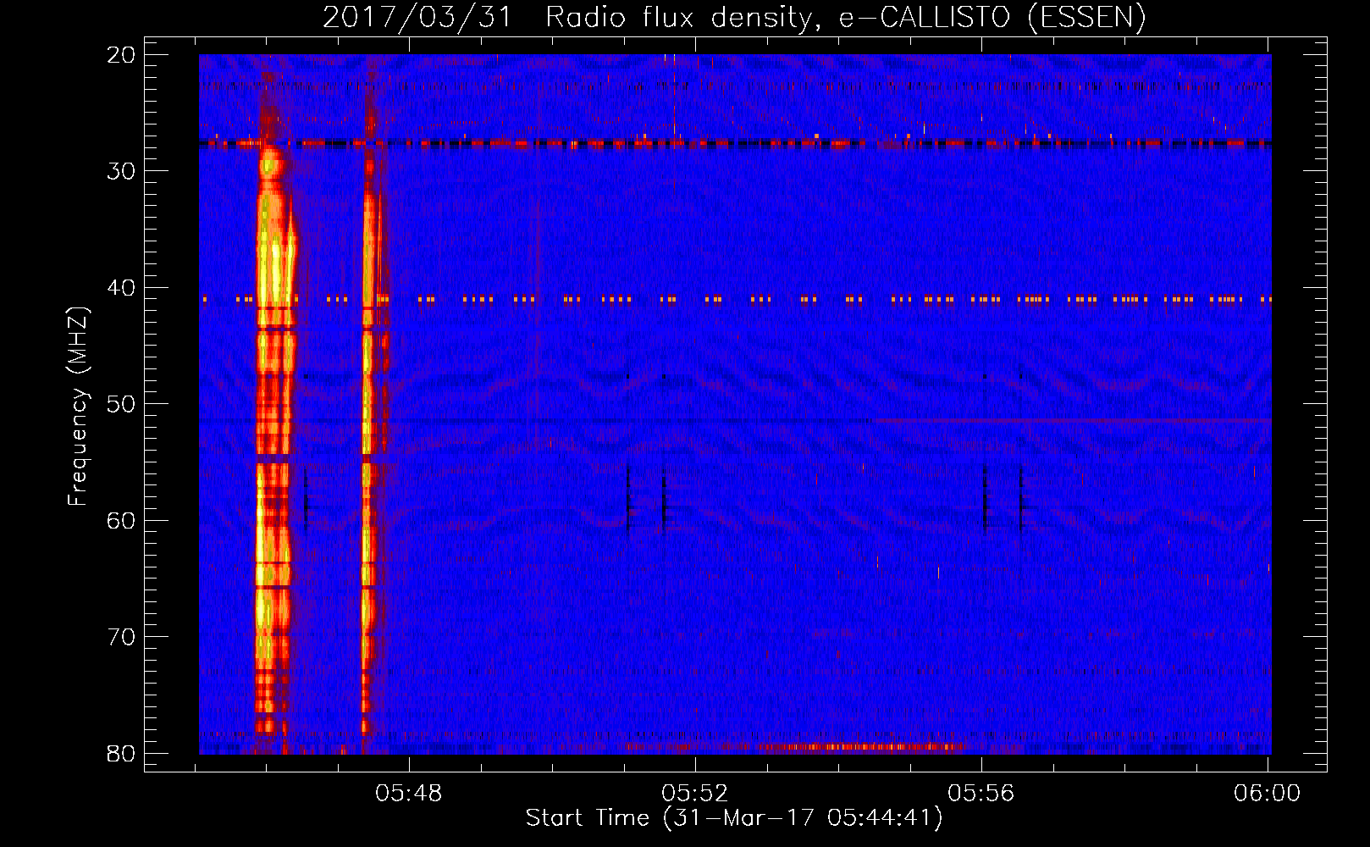This screenshot has width=1370, height=847.
Task: Click the 20 frequency tick label
Action: 121,54
